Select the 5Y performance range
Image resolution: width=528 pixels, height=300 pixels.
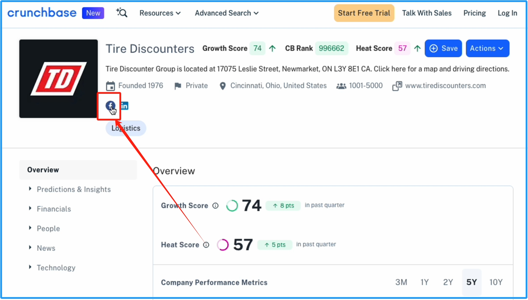472,282
